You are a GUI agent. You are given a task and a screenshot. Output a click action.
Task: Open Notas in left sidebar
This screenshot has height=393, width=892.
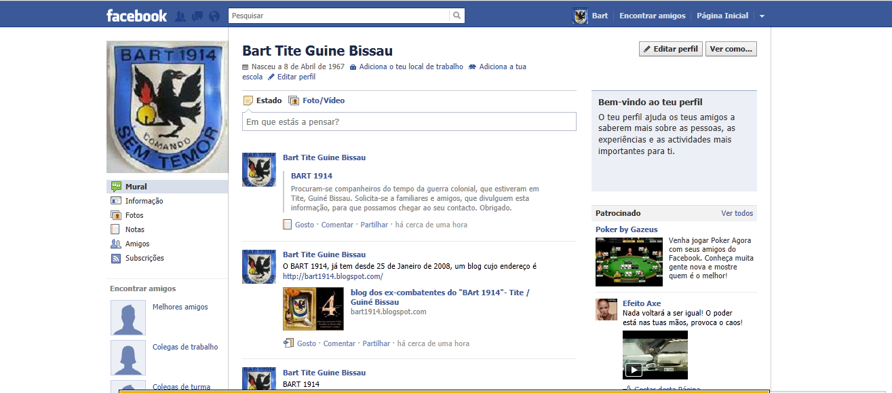coord(135,229)
